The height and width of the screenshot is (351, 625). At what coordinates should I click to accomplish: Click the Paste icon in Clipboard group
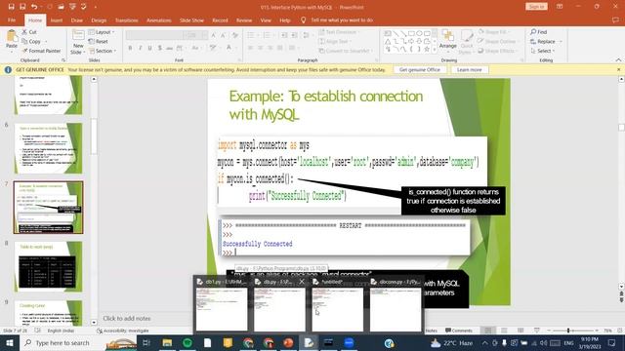12,37
